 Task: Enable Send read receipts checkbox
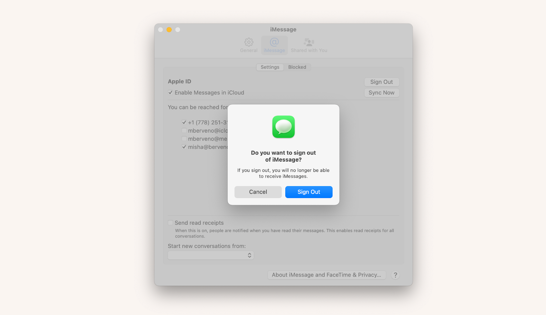(x=170, y=223)
